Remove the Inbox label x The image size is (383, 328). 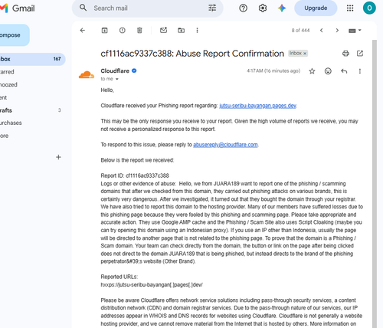[305, 54]
